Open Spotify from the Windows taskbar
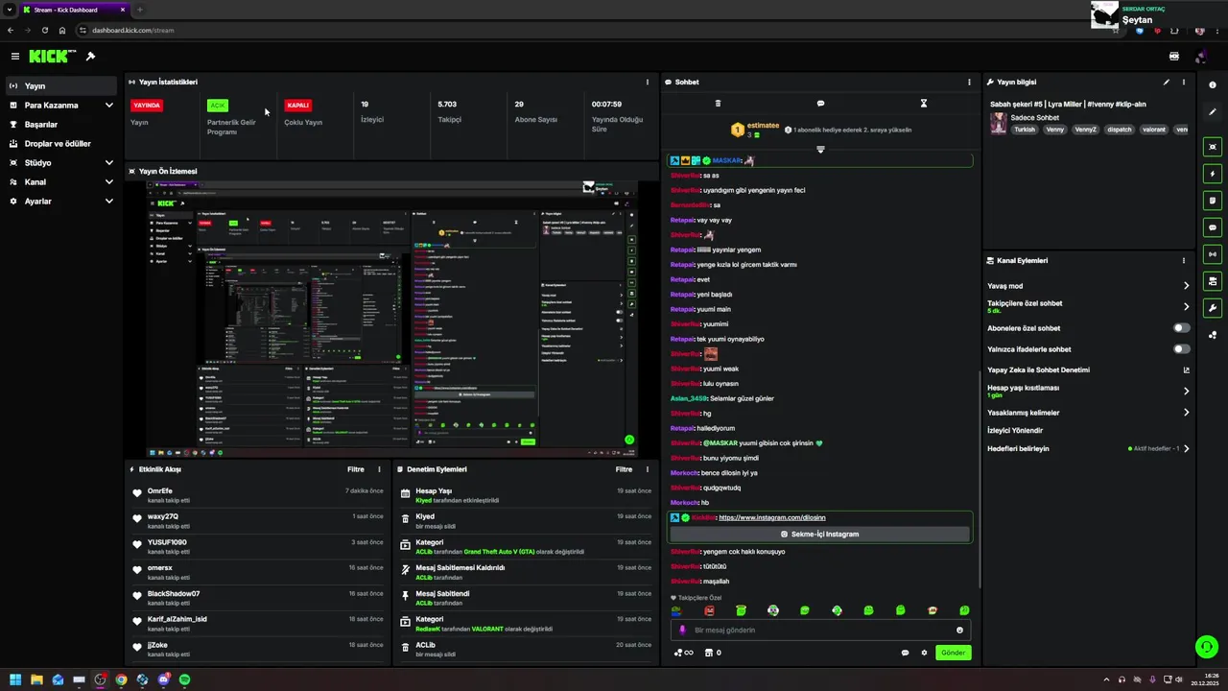1228x691 pixels. tap(184, 679)
